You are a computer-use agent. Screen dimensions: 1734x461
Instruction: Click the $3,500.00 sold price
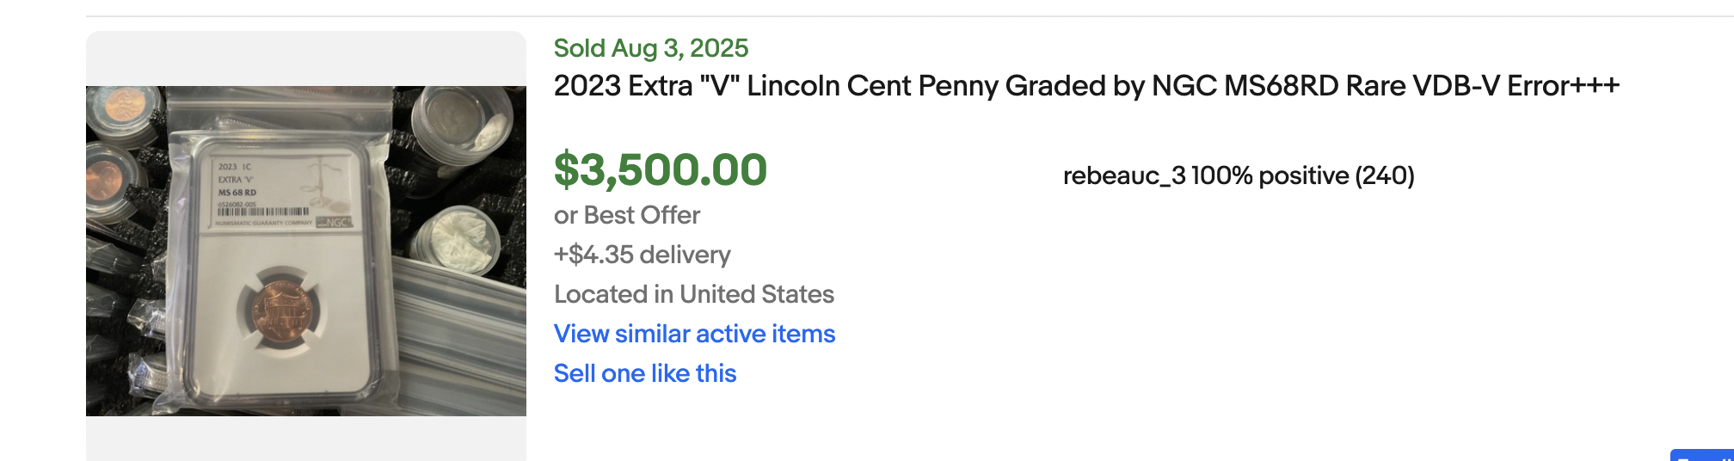[660, 169]
